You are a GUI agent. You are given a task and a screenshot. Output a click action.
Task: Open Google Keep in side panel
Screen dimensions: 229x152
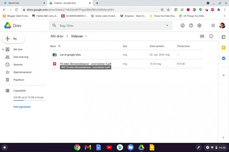coord(223,48)
